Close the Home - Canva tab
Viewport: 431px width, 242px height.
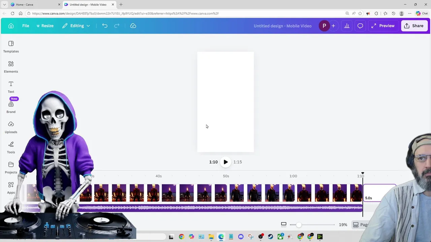pos(59,5)
